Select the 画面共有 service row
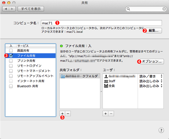This screenshot has width=169, height=139. click(31, 50)
